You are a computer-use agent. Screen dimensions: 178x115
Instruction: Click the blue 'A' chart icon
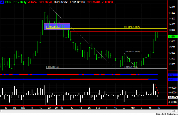point(2,2)
